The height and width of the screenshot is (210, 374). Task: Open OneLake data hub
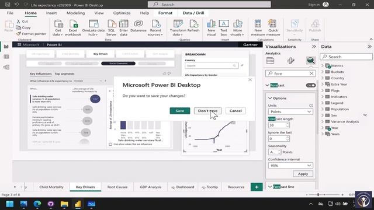pos(93,28)
